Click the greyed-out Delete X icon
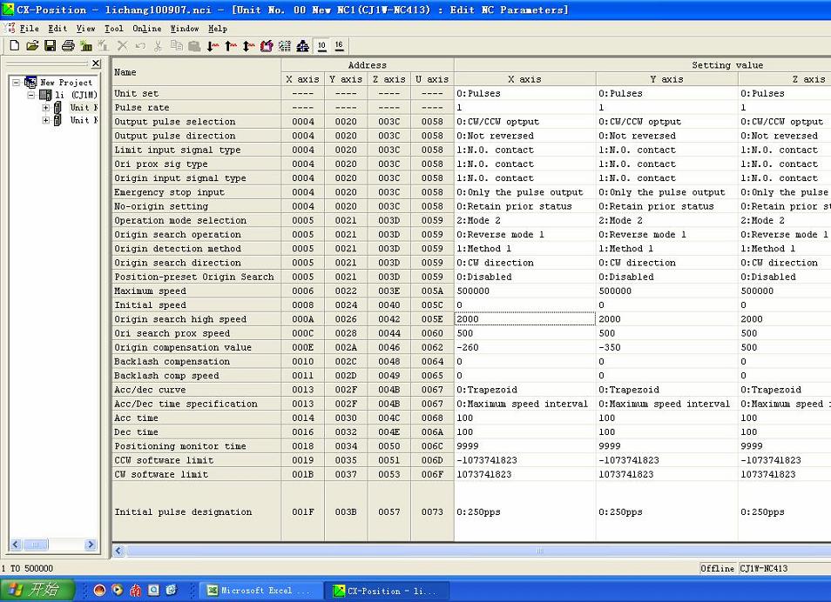Image resolution: width=831 pixels, height=602 pixels. coord(123,46)
